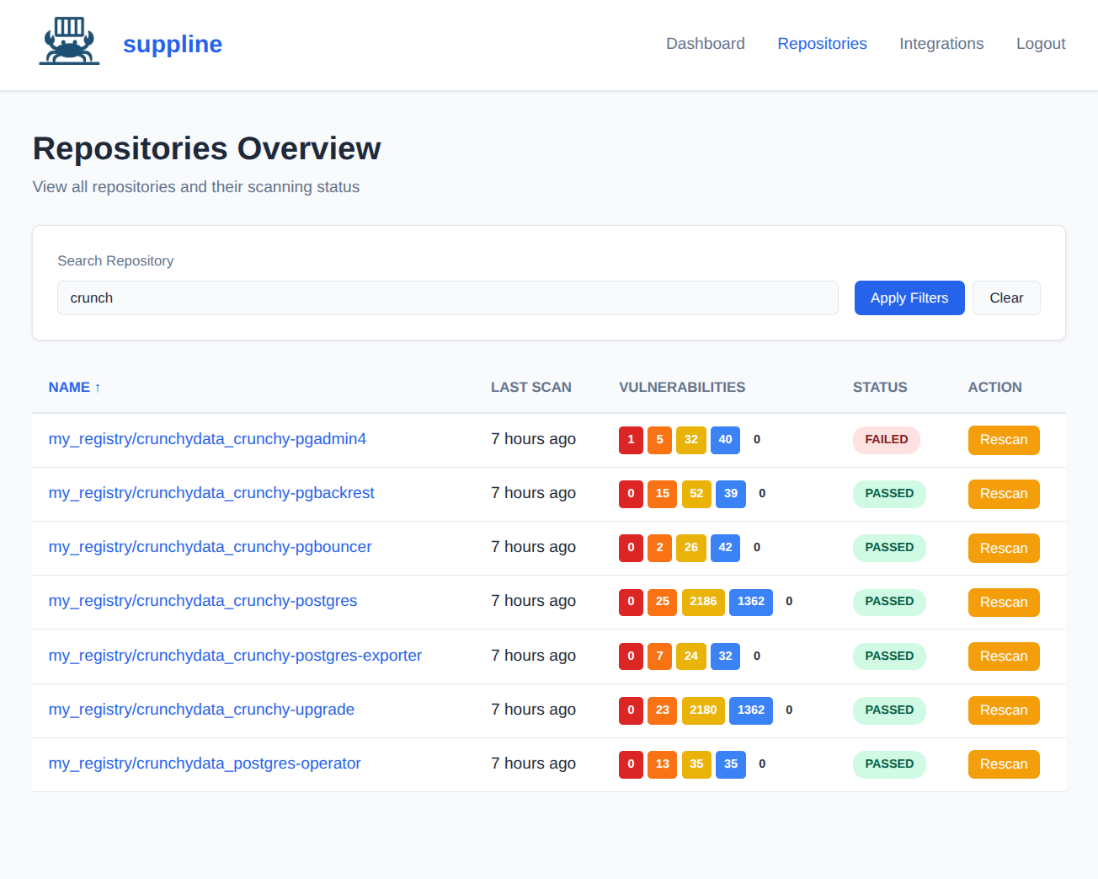
Task: Open the Integrations page
Action: pos(941,43)
